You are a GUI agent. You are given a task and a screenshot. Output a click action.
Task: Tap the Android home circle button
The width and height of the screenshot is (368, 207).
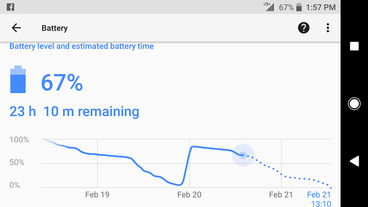[354, 103]
